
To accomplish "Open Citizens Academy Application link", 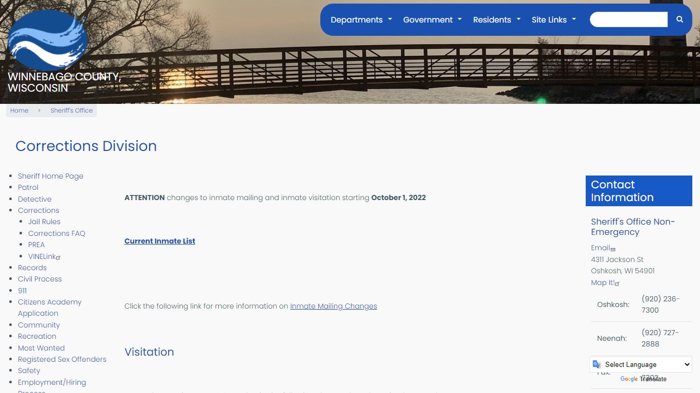I will point(50,308).
